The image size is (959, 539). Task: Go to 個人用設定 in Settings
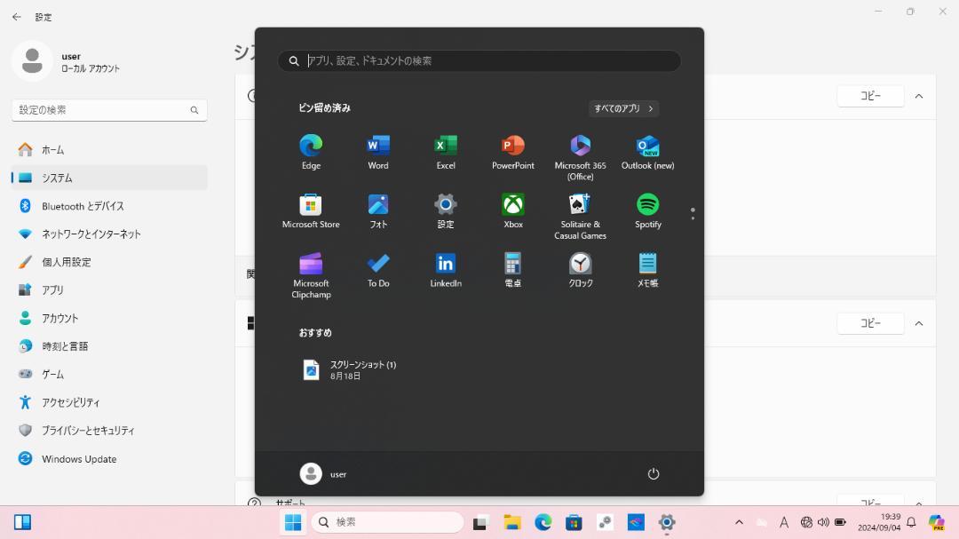[x=109, y=262]
